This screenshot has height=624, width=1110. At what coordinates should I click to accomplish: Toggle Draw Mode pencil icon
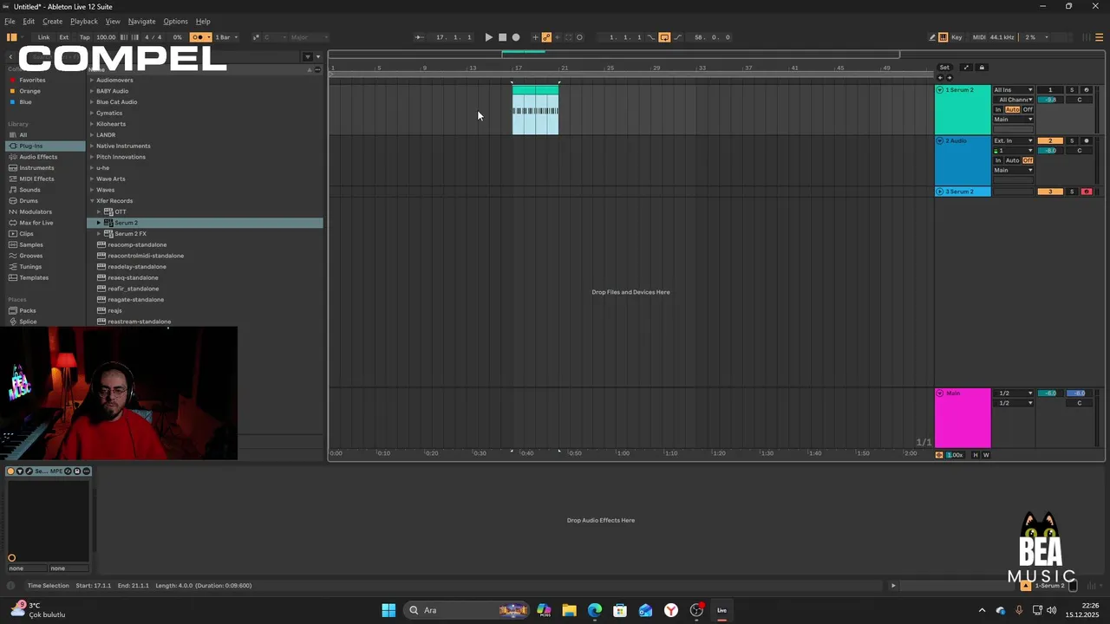(x=932, y=37)
